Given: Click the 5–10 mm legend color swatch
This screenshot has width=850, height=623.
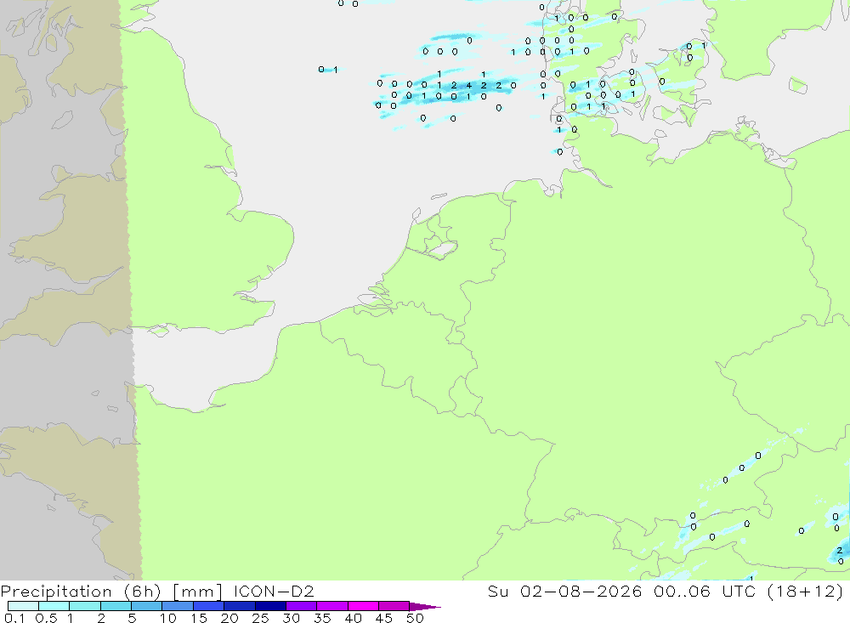Looking at the screenshot, I should pos(147,606).
